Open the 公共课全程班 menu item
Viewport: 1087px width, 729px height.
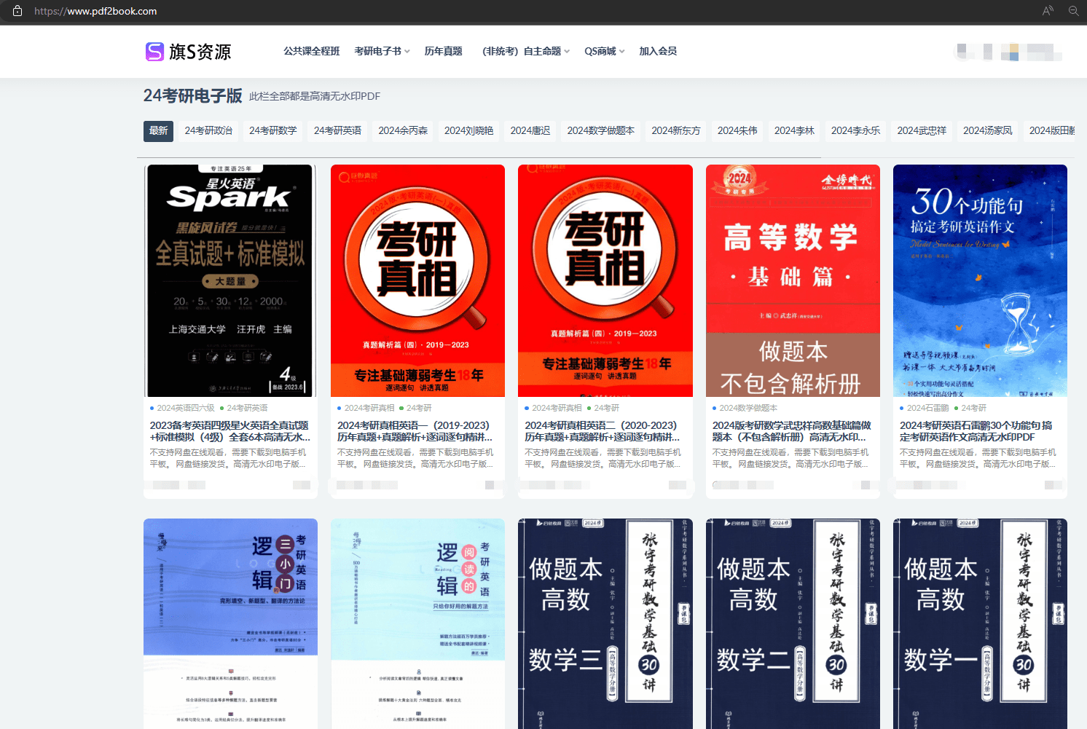[x=312, y=51]
